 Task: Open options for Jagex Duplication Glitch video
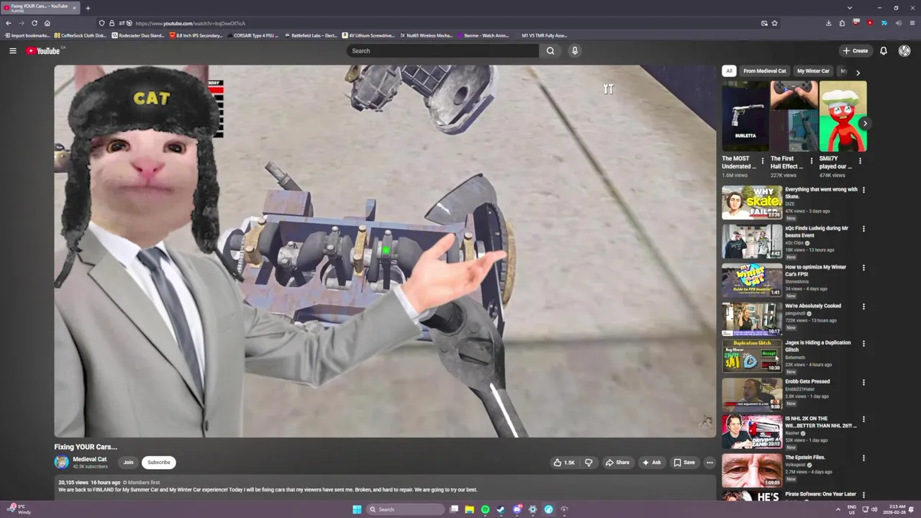click(x=863, y=343)
